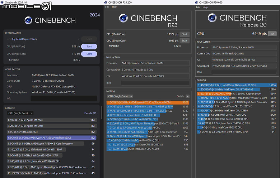This screenshot has height=178, width=280.
Task: Click the CINEBENCH R23.200 title bar icon
Action: (106, 2)
